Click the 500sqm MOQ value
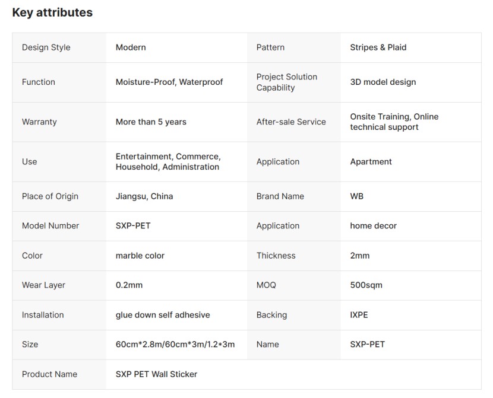The image size is (493, 398). 366,285
